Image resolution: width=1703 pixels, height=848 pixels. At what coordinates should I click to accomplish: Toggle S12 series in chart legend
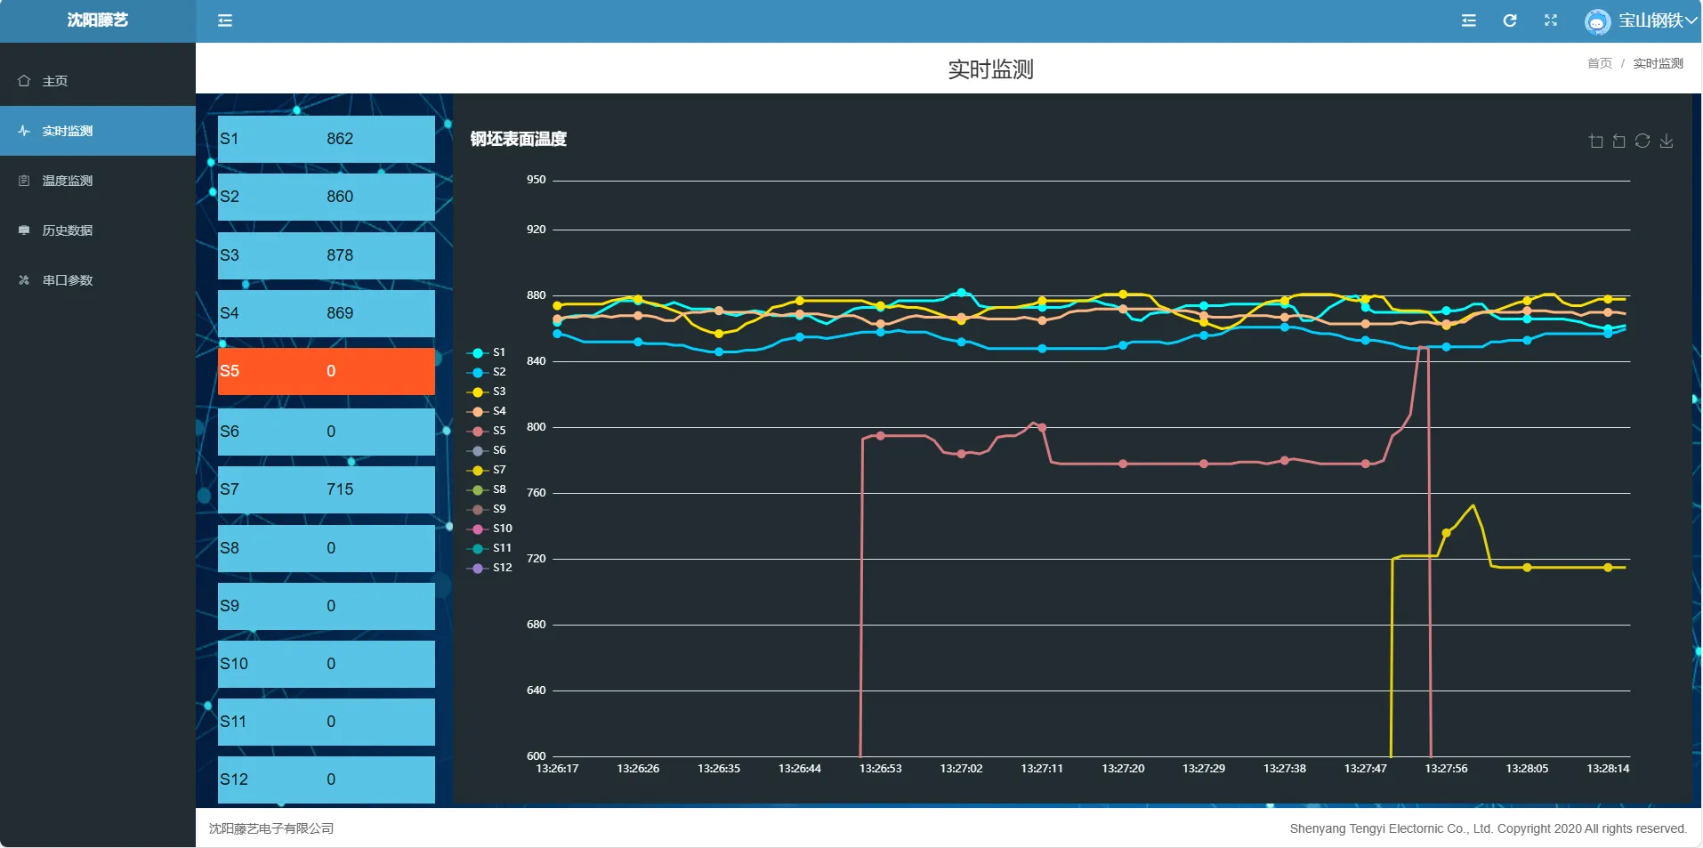coord(490,569)
